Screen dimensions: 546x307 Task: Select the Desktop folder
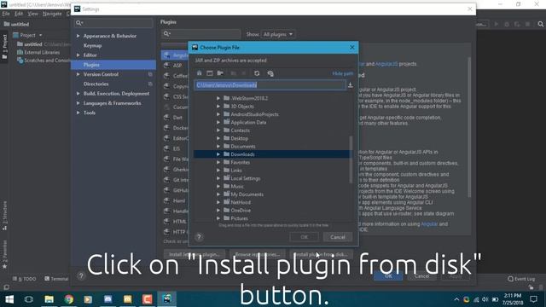239,138
